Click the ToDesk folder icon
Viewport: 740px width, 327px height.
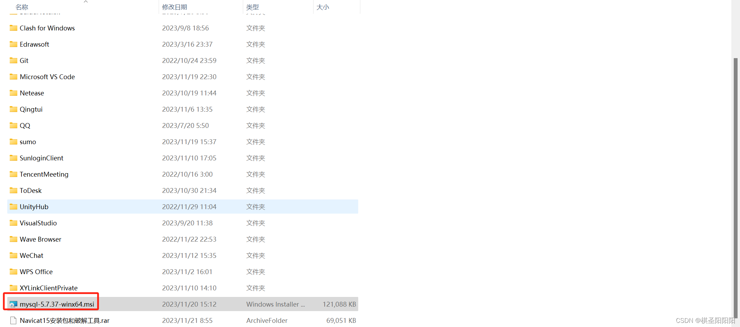pos(14,190)
